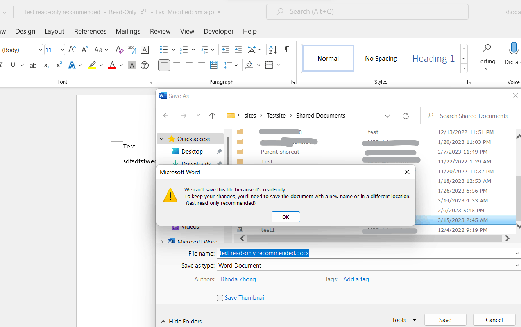521x327 pixels.
Task: Underline the selected text
Action: click(x=13, y=65)
